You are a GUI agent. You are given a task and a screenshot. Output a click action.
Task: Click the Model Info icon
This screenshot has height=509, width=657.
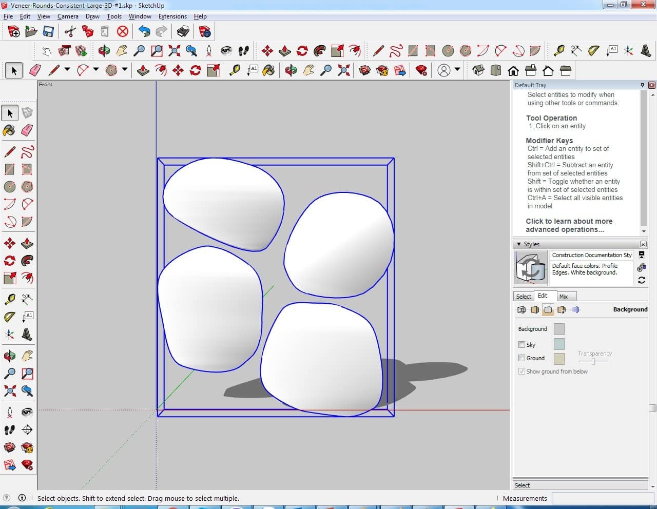click(205, 32)
